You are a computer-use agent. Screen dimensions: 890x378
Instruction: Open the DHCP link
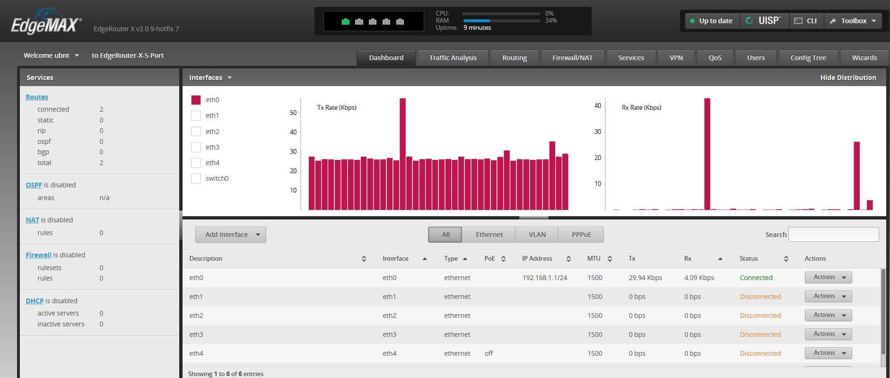[x=35, y=301]
